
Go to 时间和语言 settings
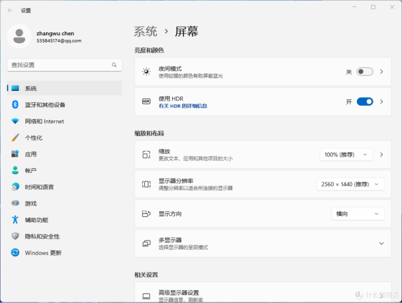(65, 186)
